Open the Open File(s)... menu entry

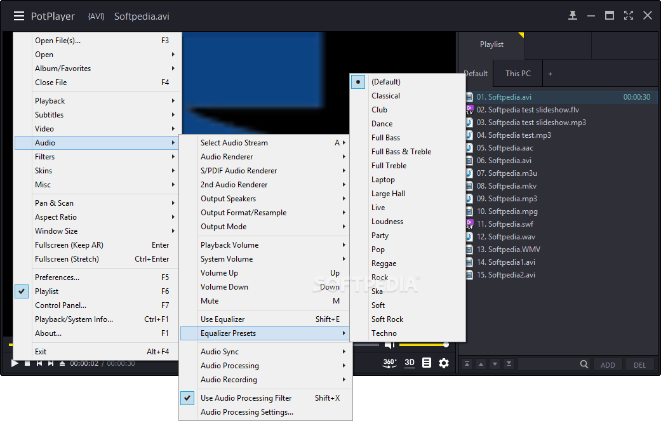click(97, 41)
